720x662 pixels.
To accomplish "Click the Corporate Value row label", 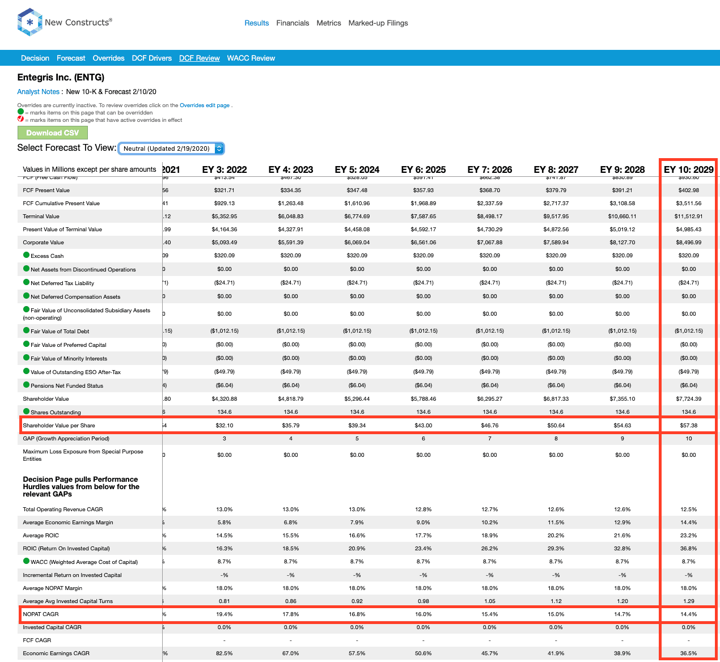I will click(44, 243).
